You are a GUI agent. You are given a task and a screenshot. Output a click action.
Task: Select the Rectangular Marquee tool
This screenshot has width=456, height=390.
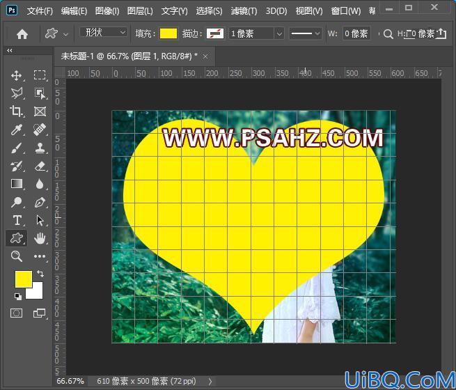click(x=40, y=75)
